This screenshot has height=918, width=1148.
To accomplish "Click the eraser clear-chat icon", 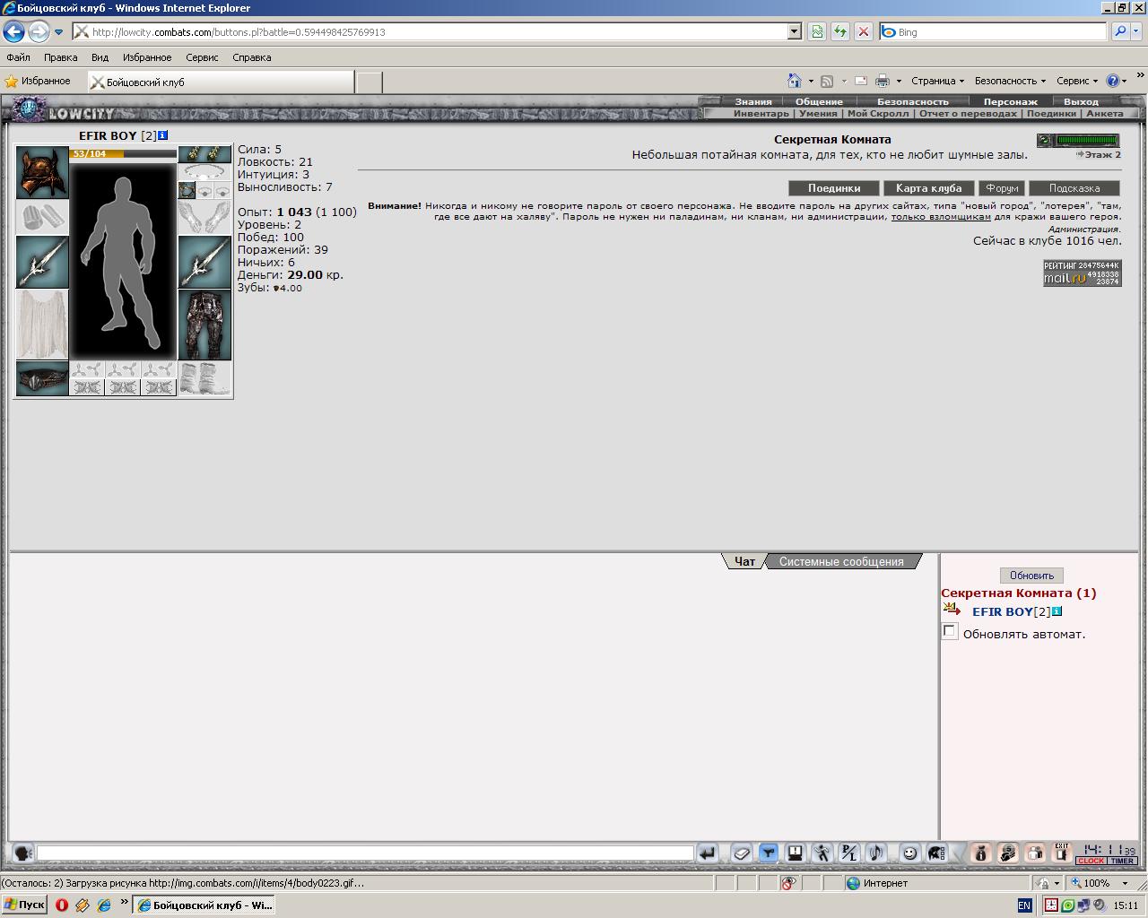I will click(x=741, y=853).
